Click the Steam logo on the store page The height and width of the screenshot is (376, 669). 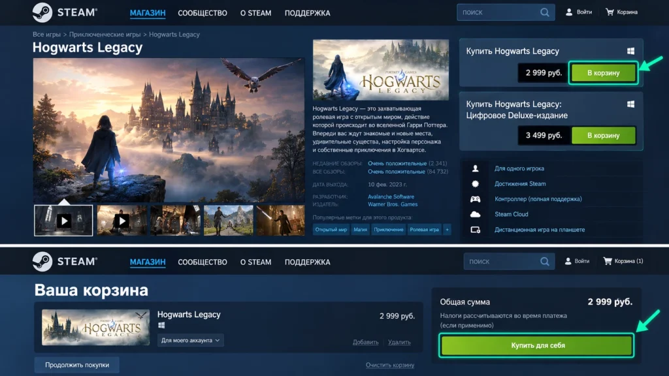tap(65, 12)
